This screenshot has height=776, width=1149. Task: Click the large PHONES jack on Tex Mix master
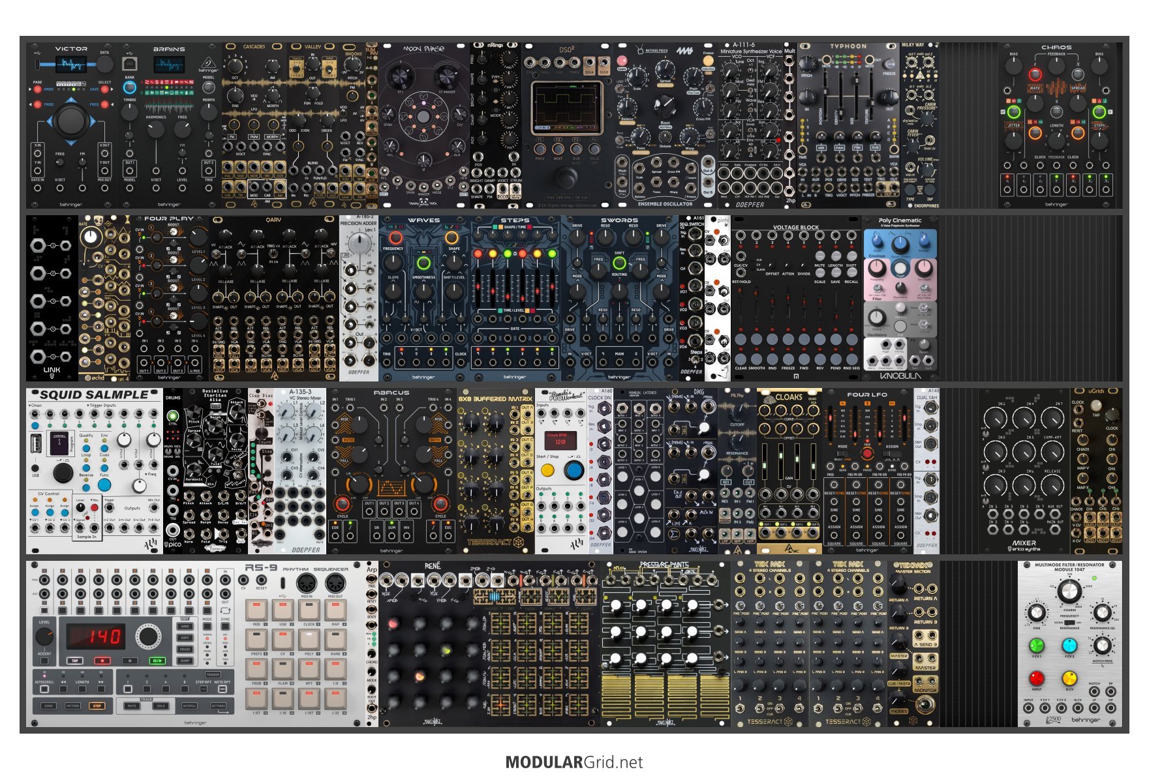925,704
